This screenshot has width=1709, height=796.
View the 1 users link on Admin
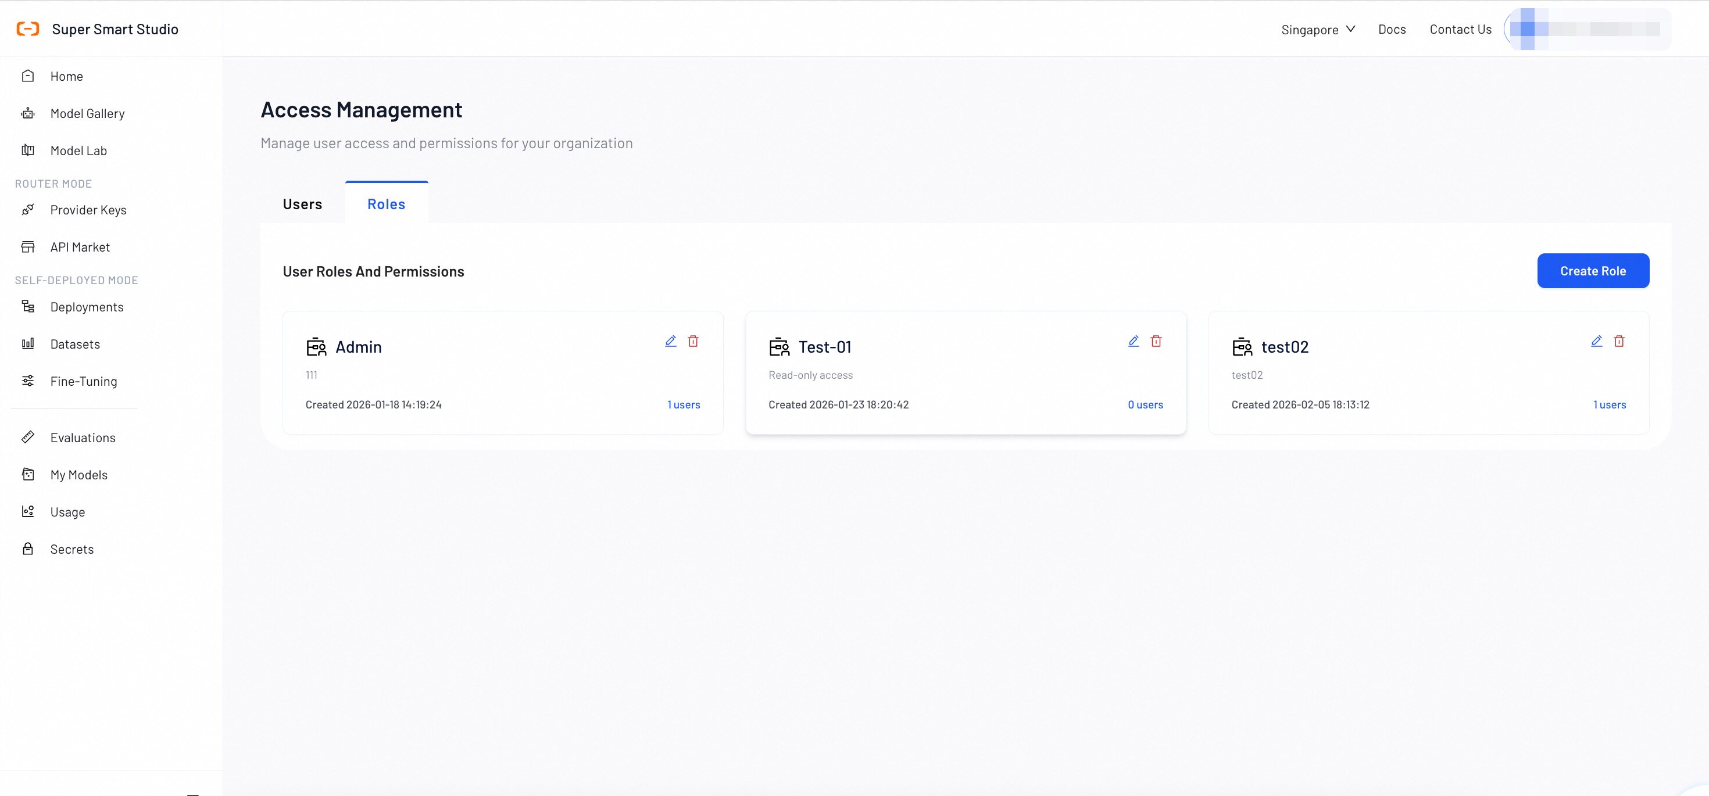684,404
